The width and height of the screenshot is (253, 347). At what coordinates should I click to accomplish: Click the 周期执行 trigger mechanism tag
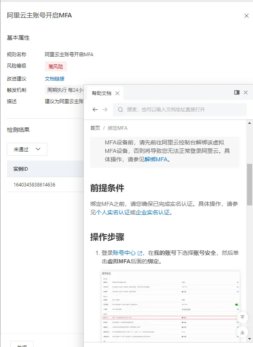pos(65,90)
